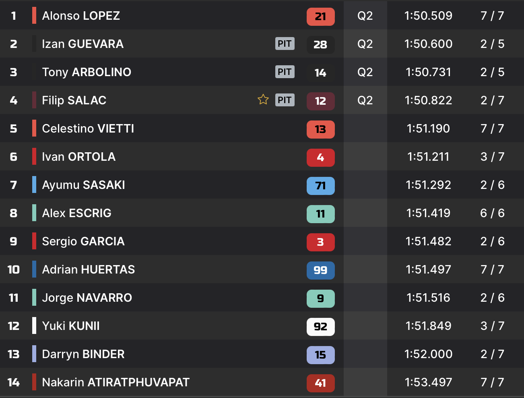This screenshot has height=398, width=524.
Task: Click the blue number 71 badge
Action: (x=320, y=186)
